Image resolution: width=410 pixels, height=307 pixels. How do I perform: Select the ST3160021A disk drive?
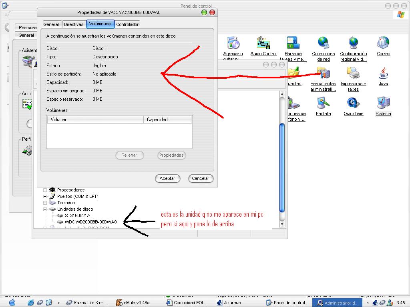tap(77, 215)
